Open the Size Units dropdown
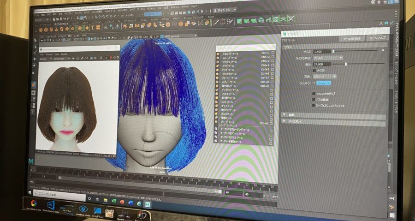This screenshot has width=415, height=221. tap(327, 58)
